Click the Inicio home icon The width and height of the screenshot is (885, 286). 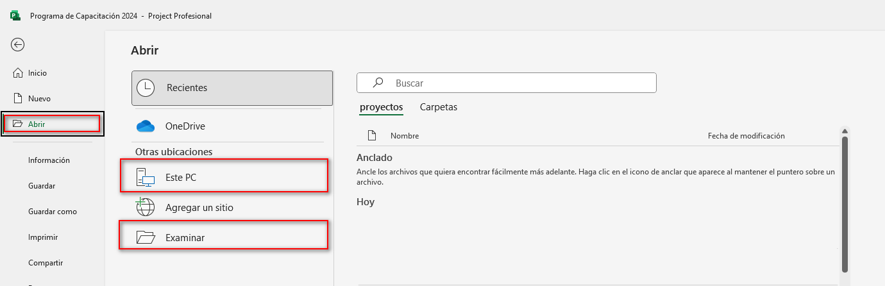[x=18, y=73]
